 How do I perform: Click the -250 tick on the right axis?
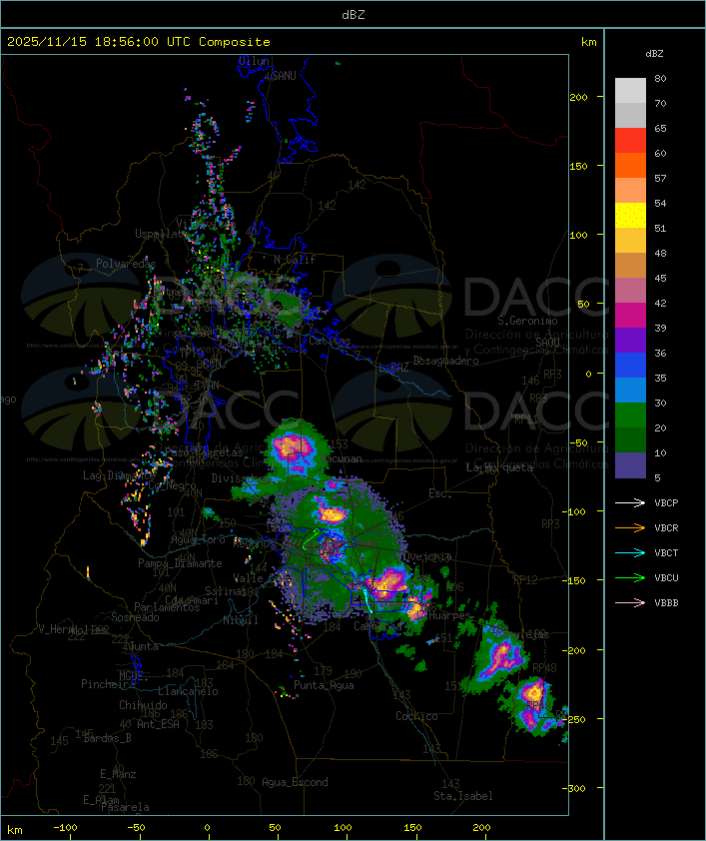(x=574, y=719)
